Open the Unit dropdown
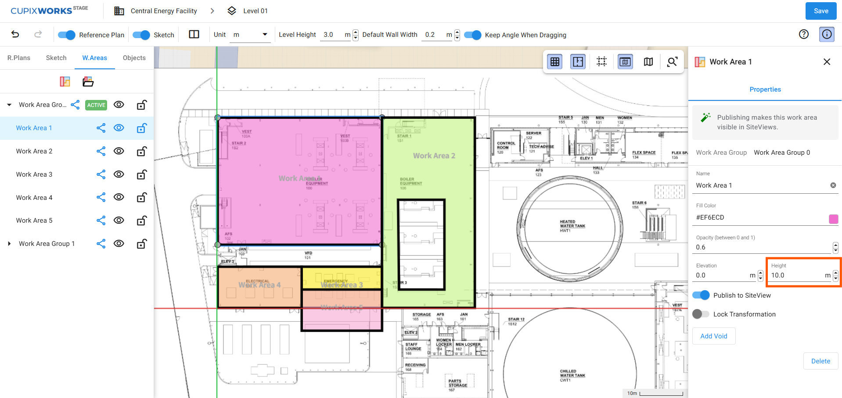Screen dimensions: 842x398 [250, 35]
